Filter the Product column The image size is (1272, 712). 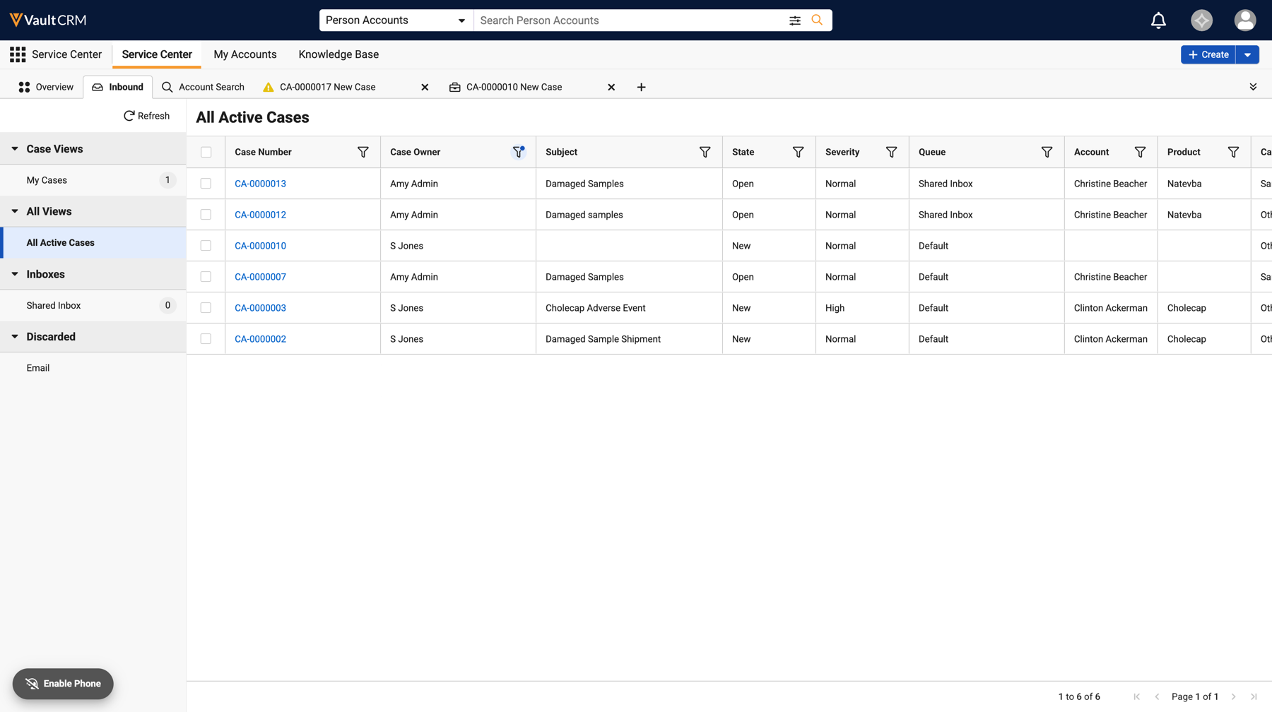coord(1233,152)
